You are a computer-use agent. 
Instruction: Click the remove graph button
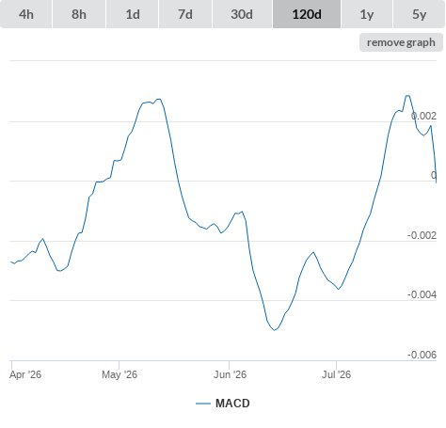point(401,42)
